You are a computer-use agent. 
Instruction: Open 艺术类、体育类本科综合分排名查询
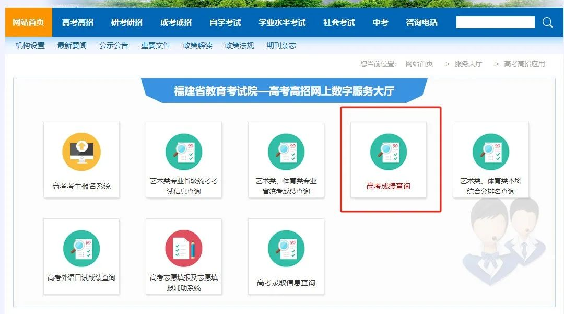pos(491,159)
